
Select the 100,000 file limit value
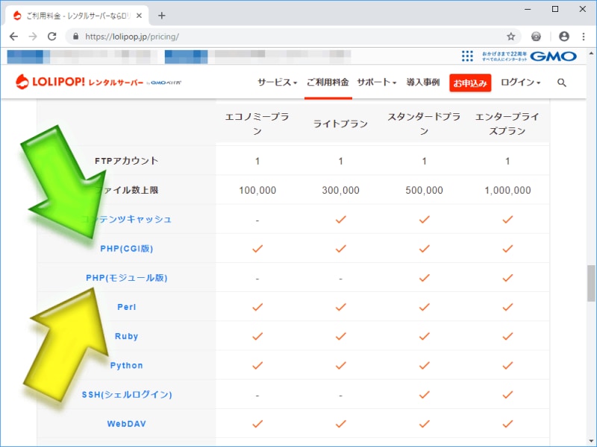click(x=257, y=190)
